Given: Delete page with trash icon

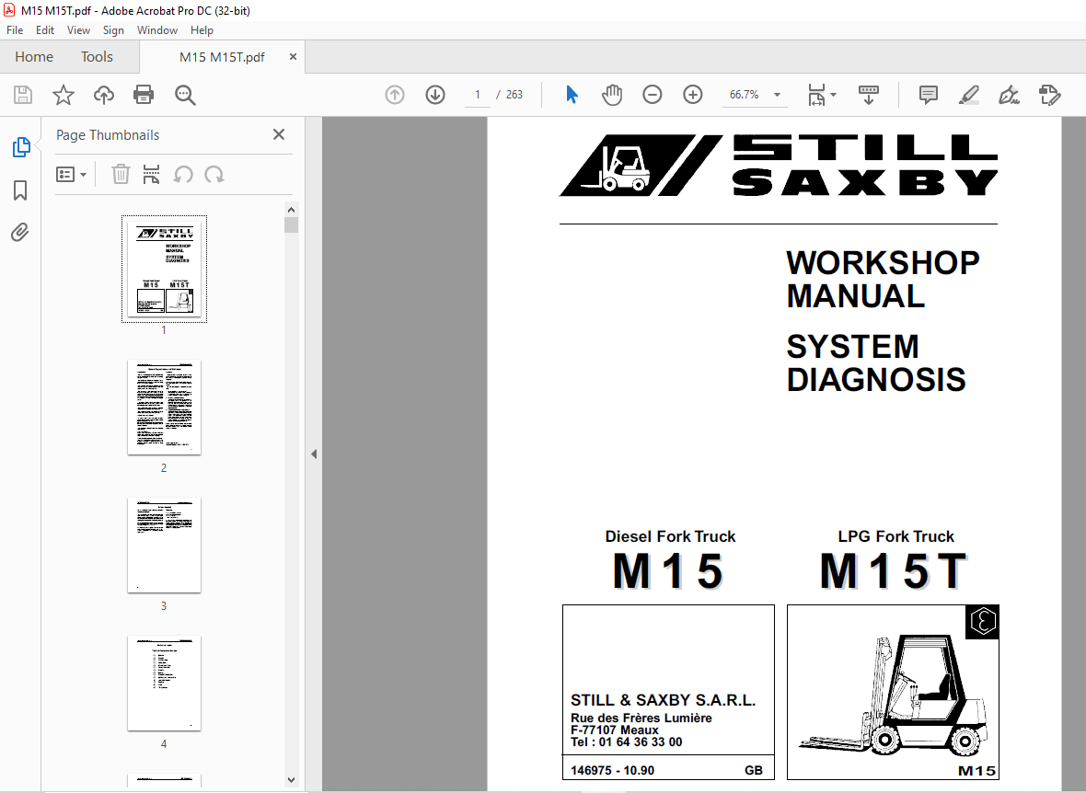Looking at the screenshot, I should pos(121,174).
